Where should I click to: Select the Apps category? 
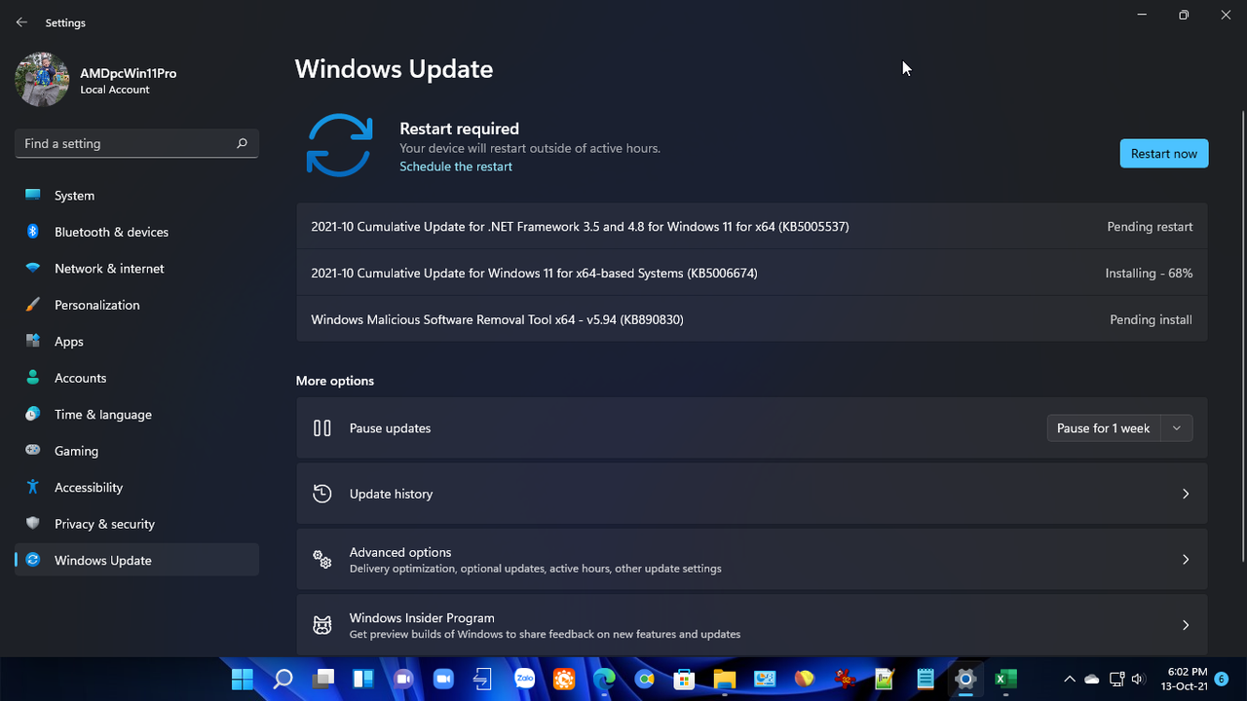click(x=136, y=342)
